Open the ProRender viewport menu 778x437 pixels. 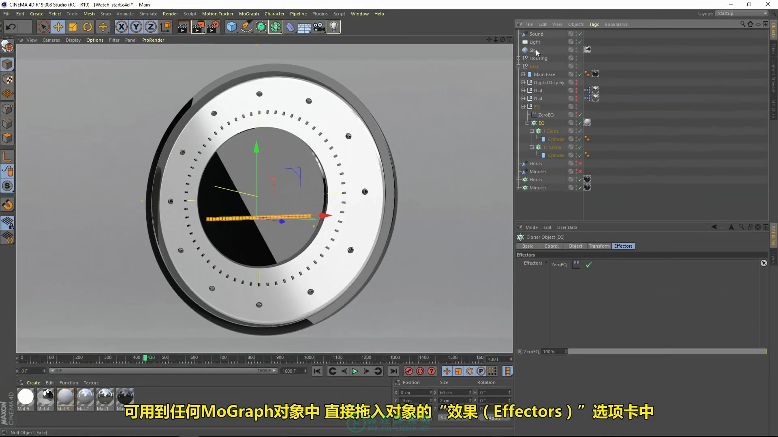(153, 40)
